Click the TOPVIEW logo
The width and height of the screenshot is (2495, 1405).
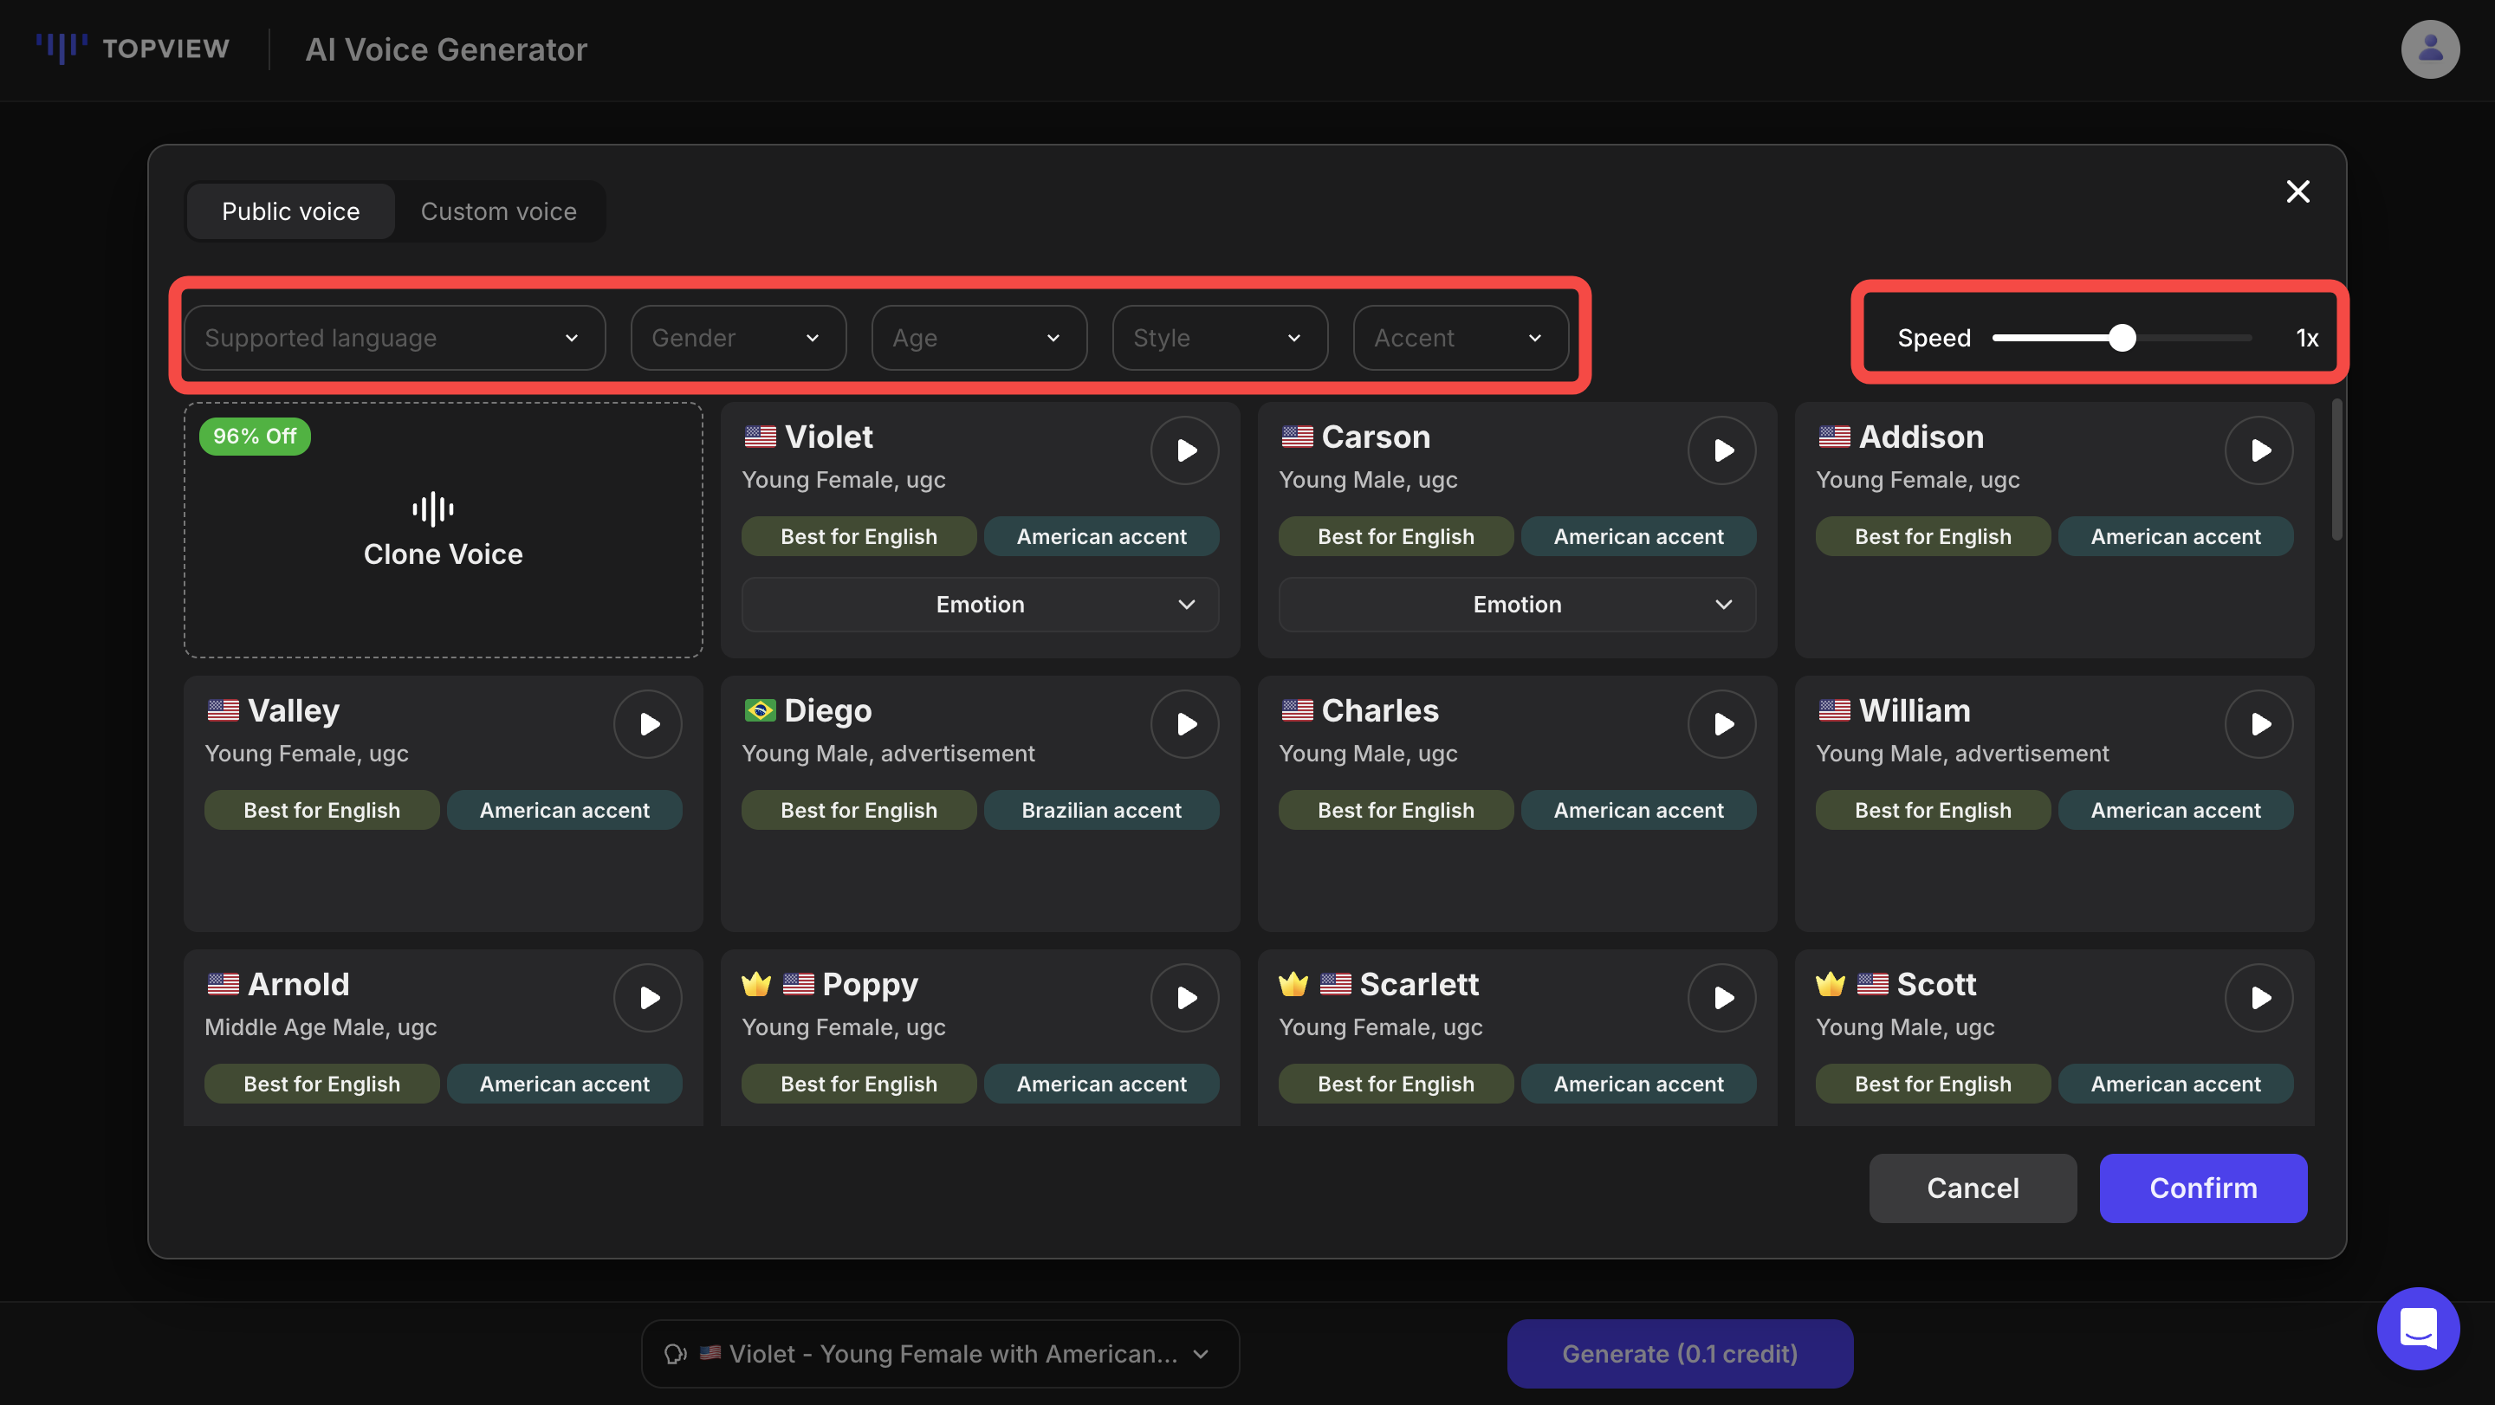[x=133, y=49]
